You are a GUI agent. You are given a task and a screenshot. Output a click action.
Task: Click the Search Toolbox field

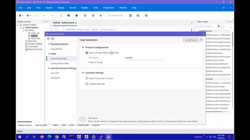[x=207, y=26]
